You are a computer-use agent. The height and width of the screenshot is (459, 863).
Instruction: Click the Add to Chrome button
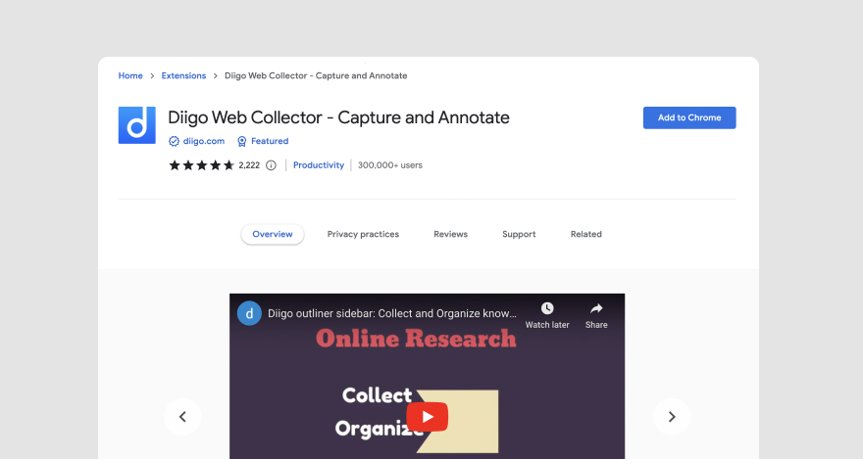689,117
